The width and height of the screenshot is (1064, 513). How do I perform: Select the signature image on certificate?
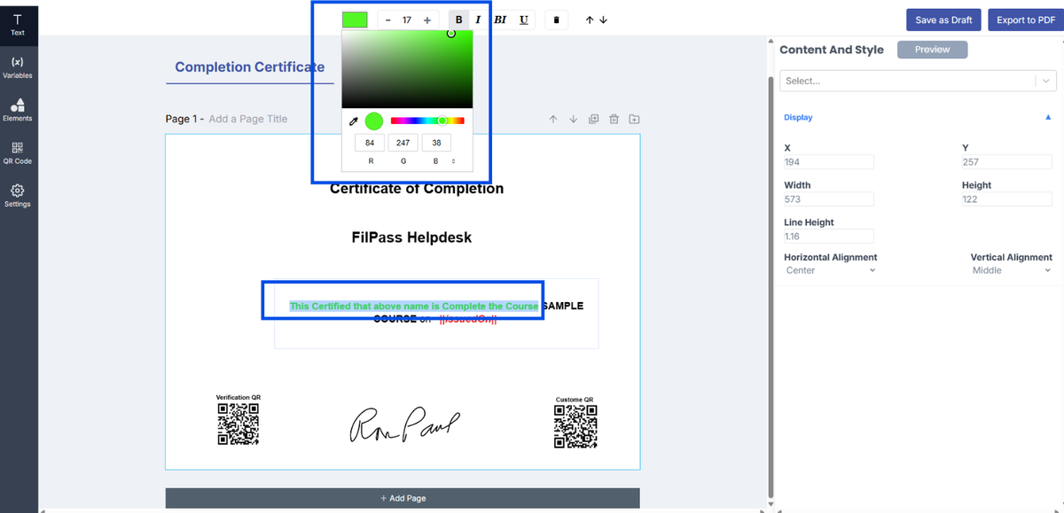tap(405, 424)
